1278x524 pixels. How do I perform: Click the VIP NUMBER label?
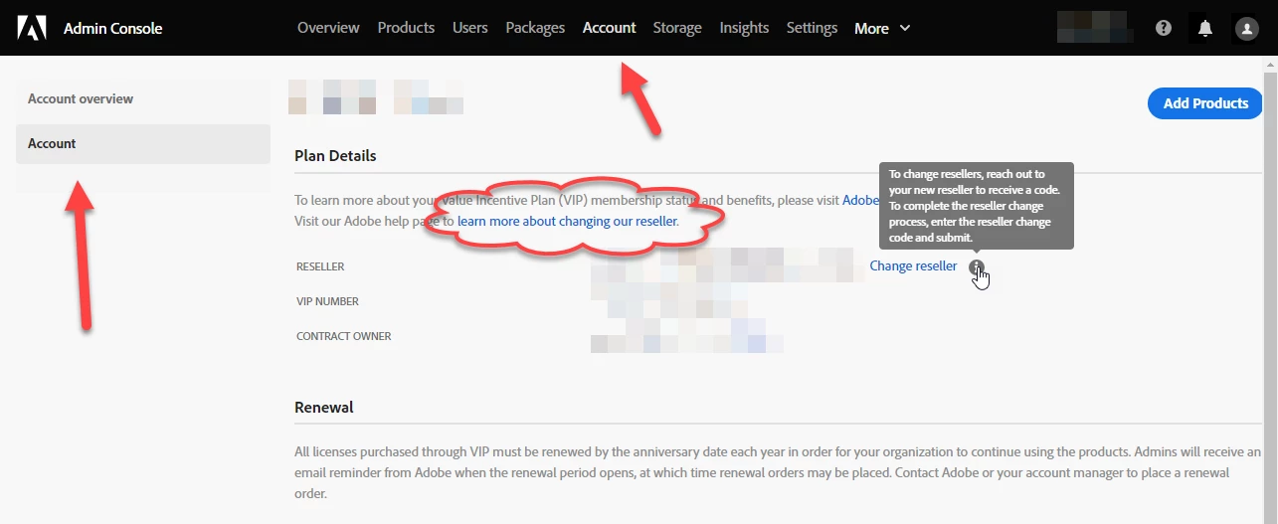click(x=327, y=301)
